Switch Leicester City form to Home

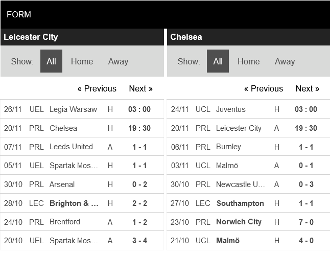click(82, 61)
